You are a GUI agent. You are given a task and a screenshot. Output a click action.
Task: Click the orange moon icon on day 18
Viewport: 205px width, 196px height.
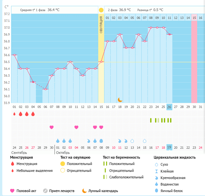[120, 99]
